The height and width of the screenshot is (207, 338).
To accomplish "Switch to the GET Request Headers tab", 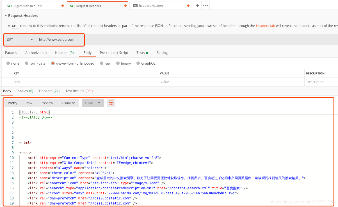I will pyautogui.click(x=97, y=6).
